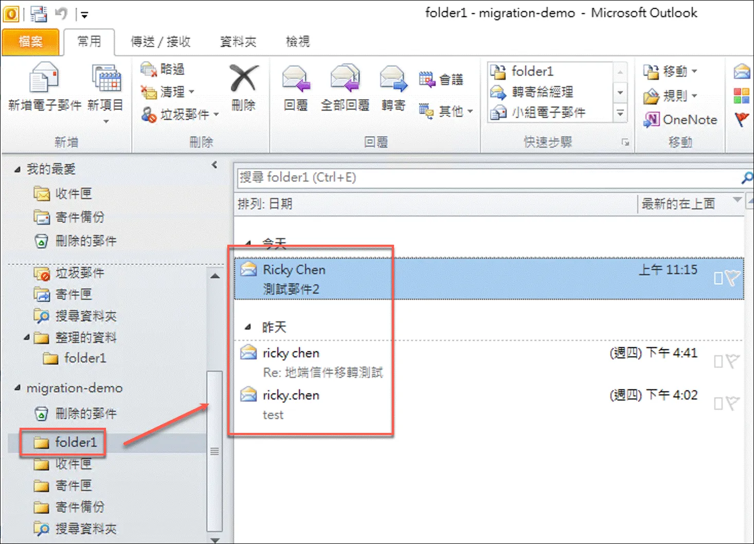754x544 pixels.
Task: Open the 清理 clean up menu
Action: pos(168,92)
